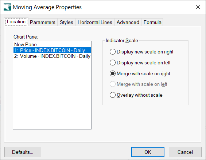Select Display new scale on right
This screenshot has height=160, width=206.
pyautogui.click(x=141, y=52)
